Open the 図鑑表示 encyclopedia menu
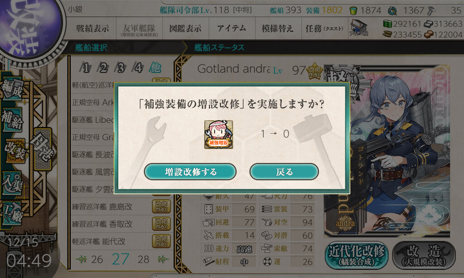464x278 pixels. (x=185, y=29)
